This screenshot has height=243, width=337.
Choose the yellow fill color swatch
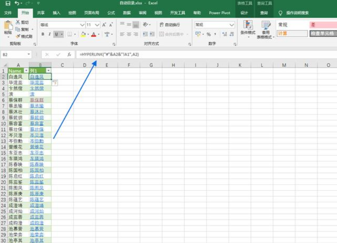(x=83, y=34)
